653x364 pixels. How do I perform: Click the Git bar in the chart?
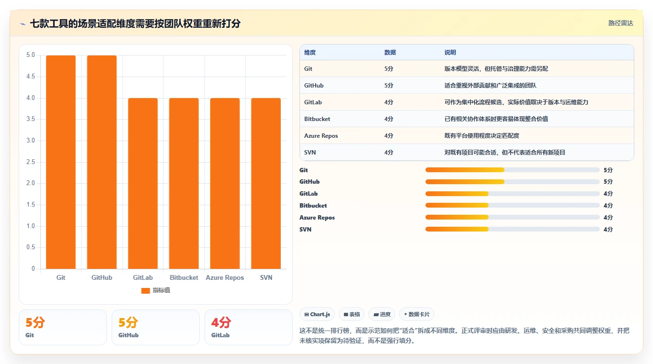(x=61, y=162)
